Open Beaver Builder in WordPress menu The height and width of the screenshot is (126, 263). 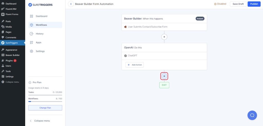12,55
